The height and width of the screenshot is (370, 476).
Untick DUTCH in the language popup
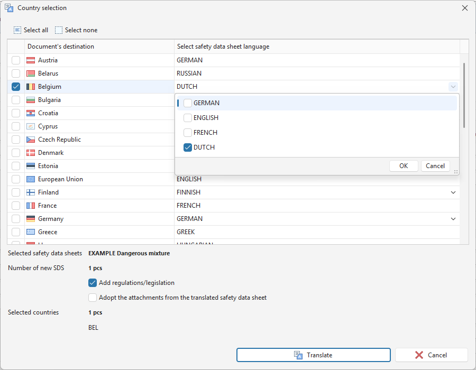pos(188,147)
